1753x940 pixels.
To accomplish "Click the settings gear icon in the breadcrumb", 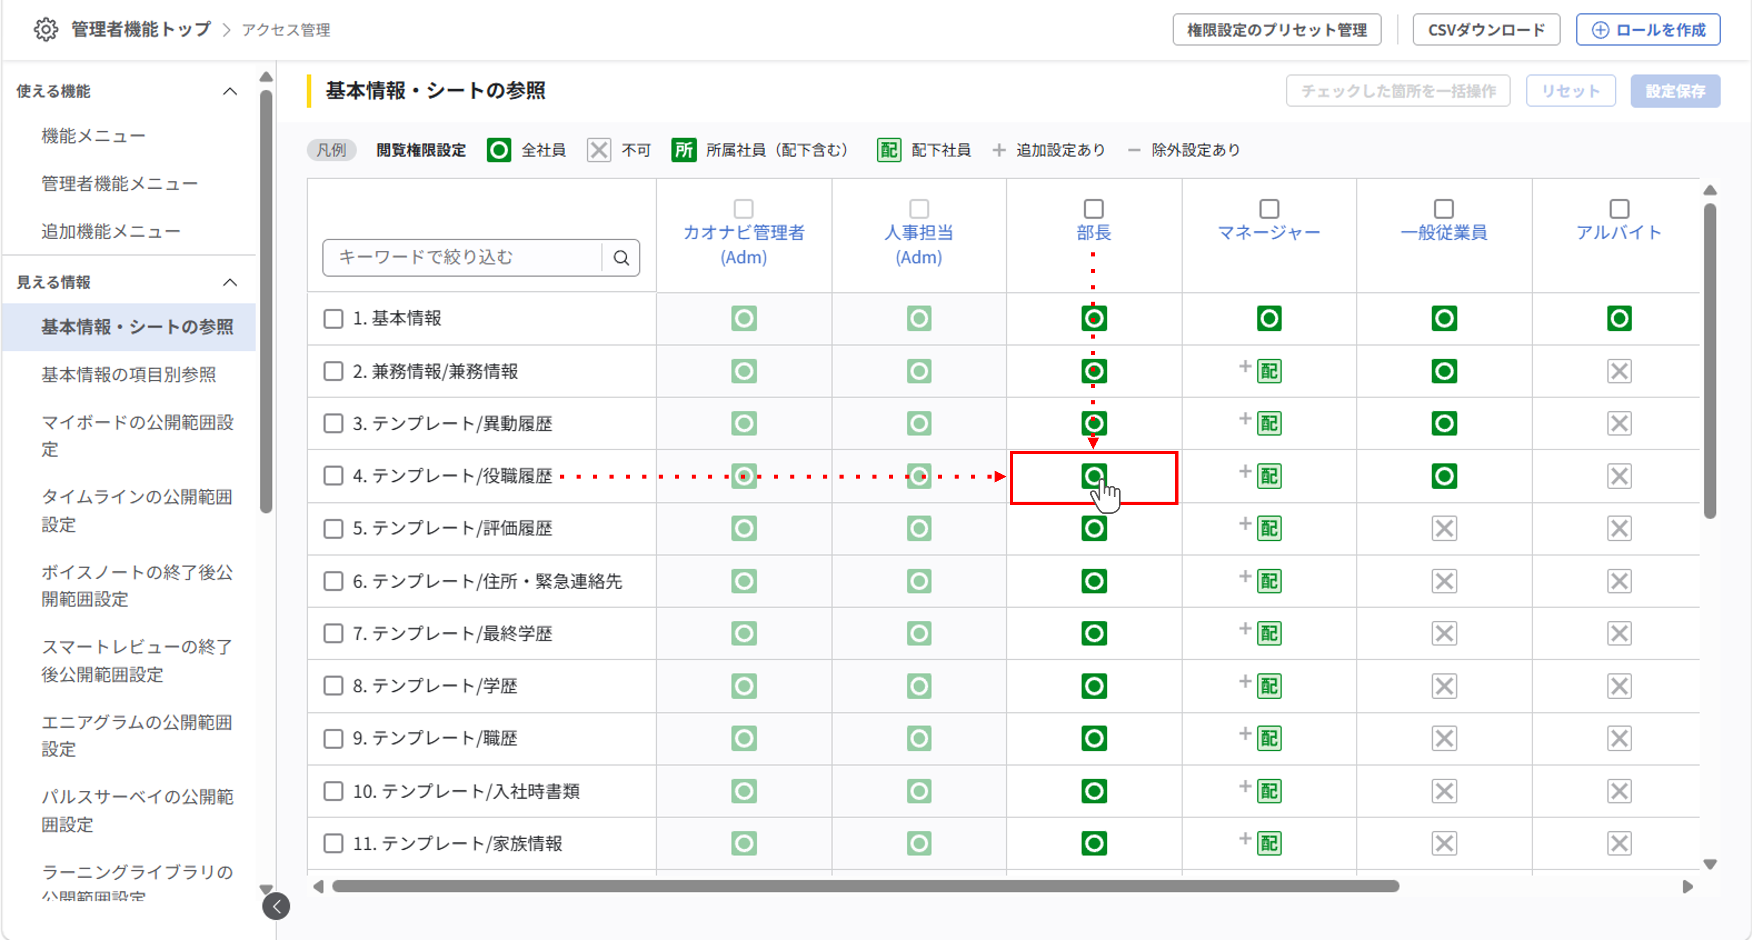I will [45, 30].
